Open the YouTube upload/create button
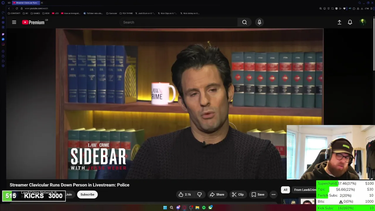Image resolution: width=375 pixels, height=211 pixels. click(339, 22)
